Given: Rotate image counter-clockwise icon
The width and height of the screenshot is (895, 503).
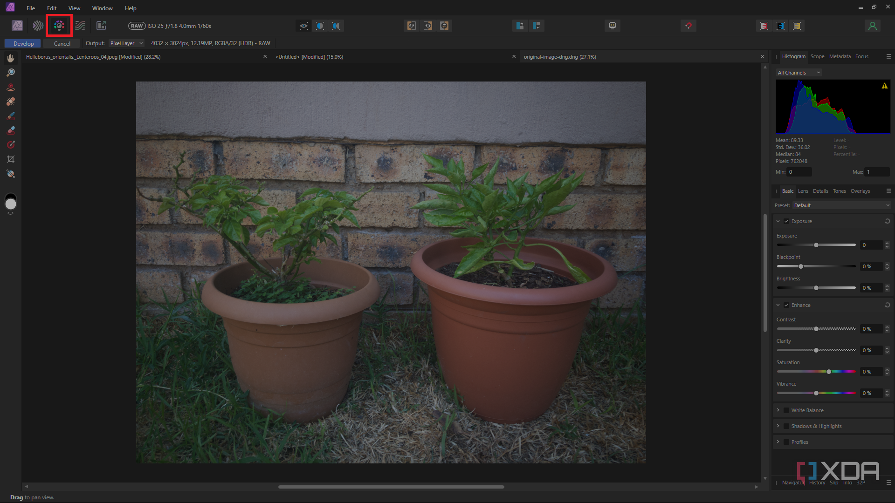Looking at the screenshot, I should pos(411,26).
